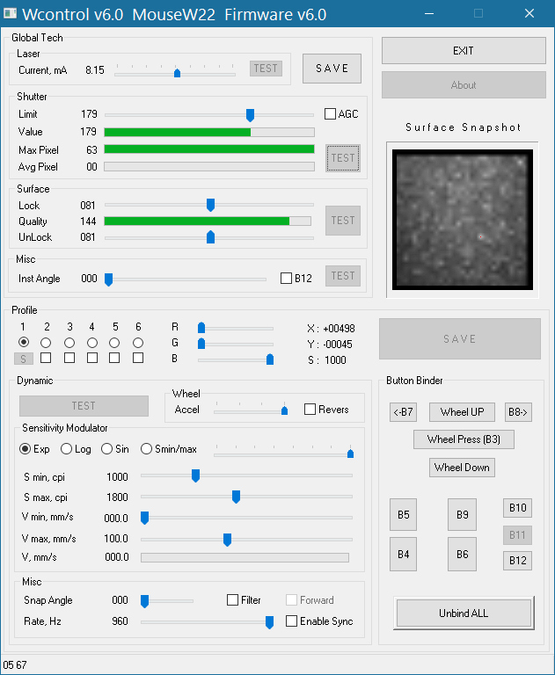Select profile 6 radio button
The width and height of the screenshot is (555, 675).
click(138, 343)
